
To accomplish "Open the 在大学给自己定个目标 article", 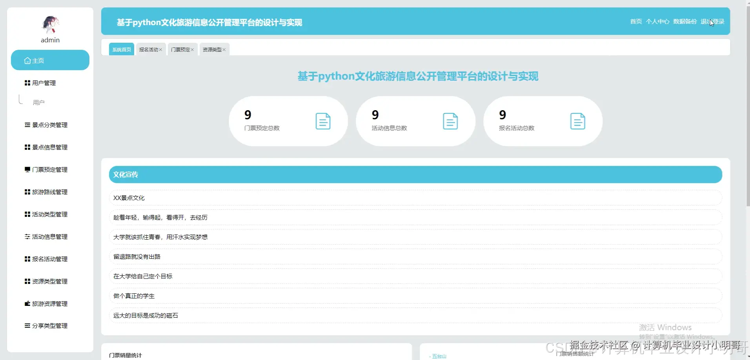I will [415, 276].
